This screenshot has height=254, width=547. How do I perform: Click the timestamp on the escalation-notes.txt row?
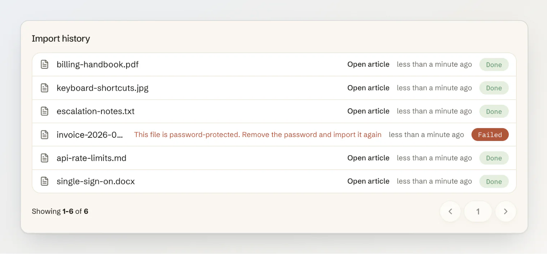click(x=434, y=111)
